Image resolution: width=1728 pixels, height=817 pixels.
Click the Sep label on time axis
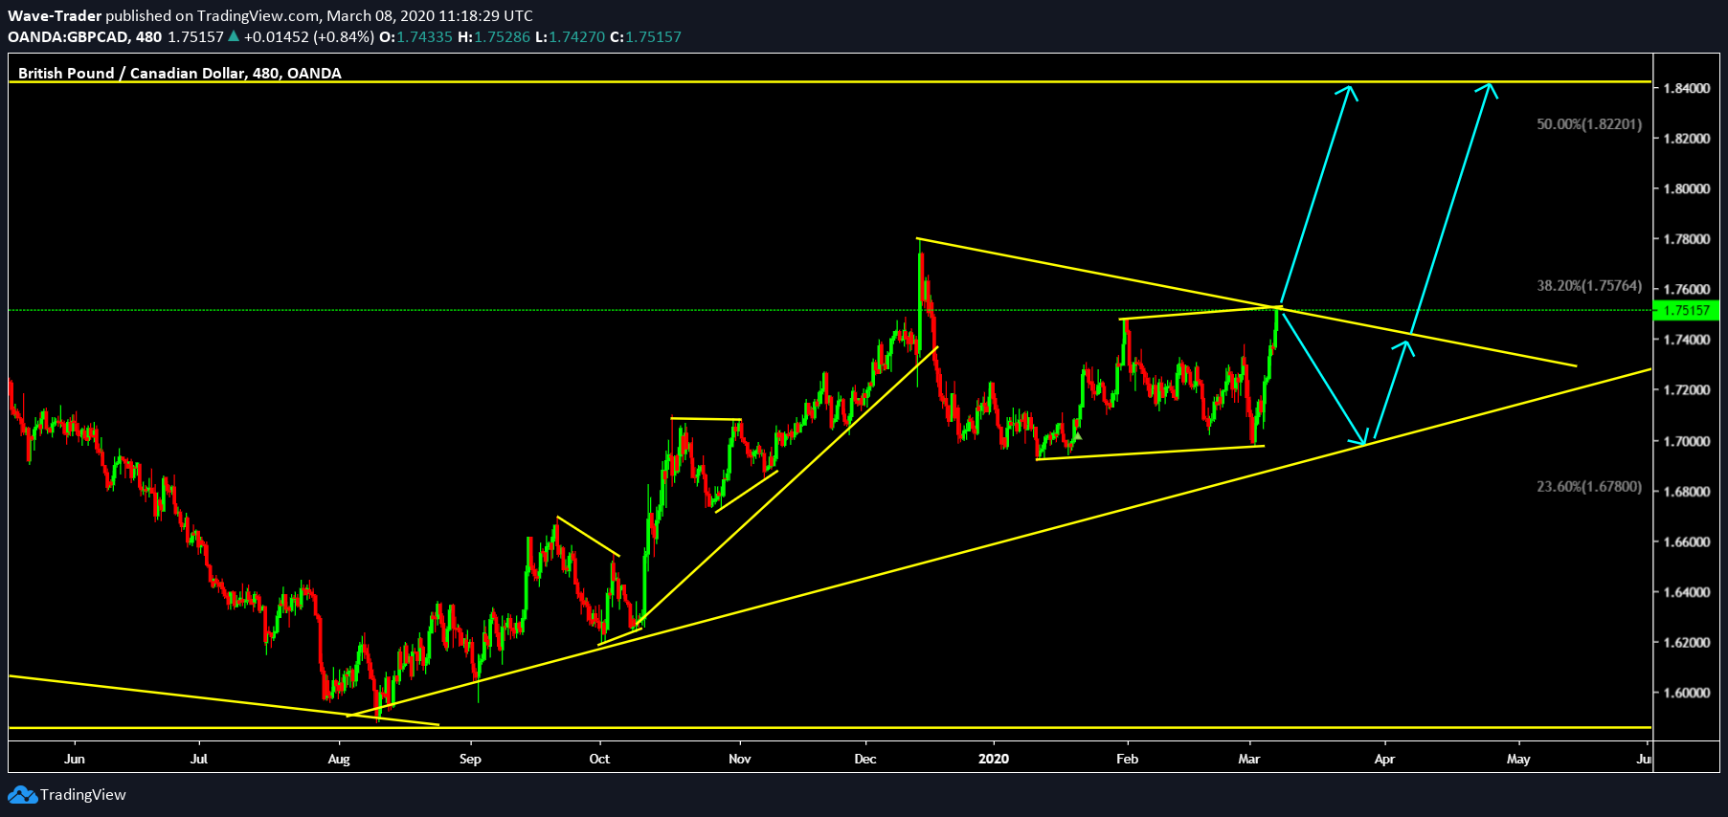470,760
